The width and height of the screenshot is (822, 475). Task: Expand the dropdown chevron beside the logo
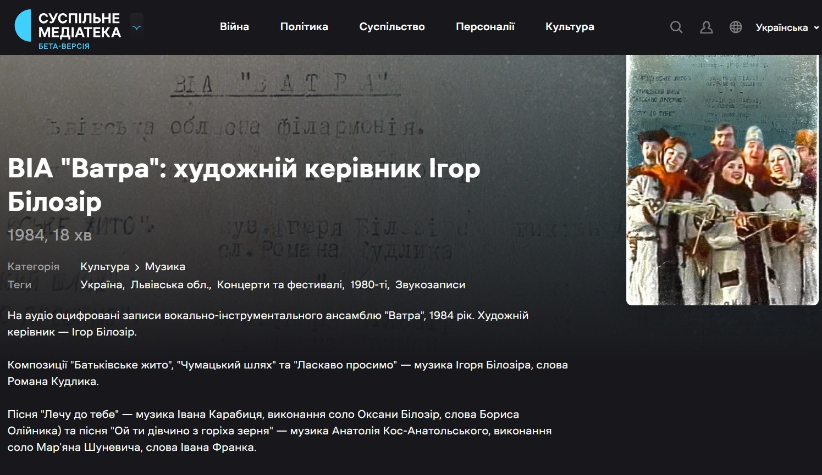137,27
